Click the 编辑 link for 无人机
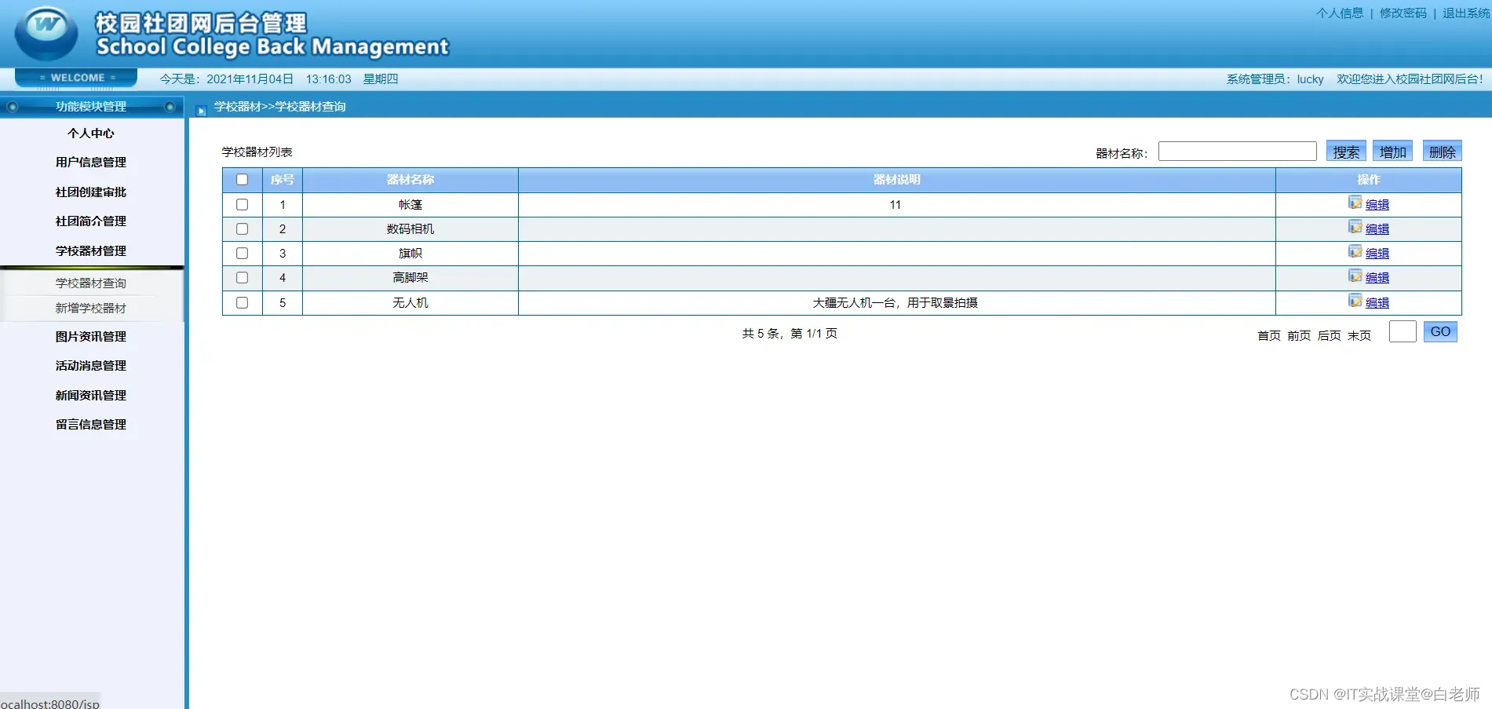1492x709 pixels. click(1377, 303)
